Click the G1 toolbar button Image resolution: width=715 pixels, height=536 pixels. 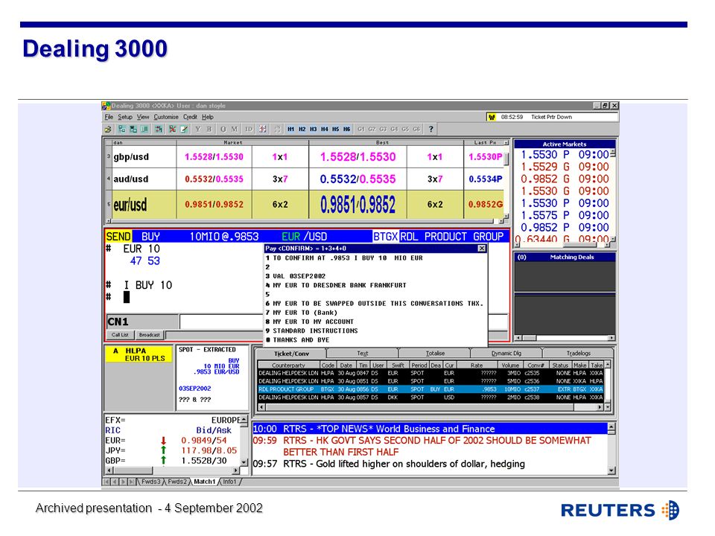(360, 130)
